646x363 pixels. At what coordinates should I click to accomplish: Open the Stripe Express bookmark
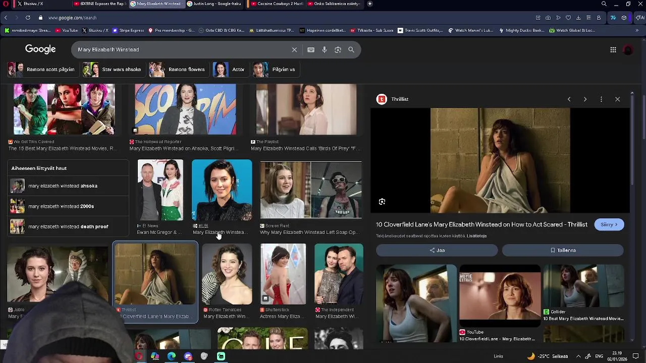coord(128,30)
